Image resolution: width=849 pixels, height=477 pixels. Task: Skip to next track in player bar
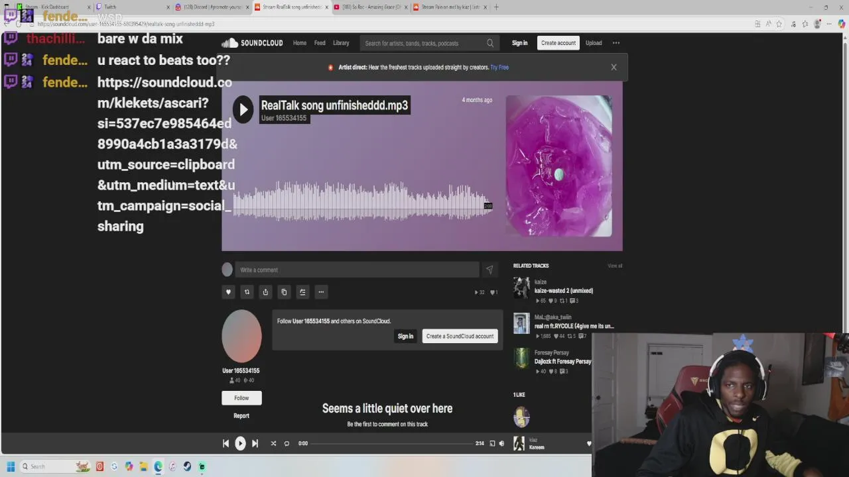click(x=255, y=443)
